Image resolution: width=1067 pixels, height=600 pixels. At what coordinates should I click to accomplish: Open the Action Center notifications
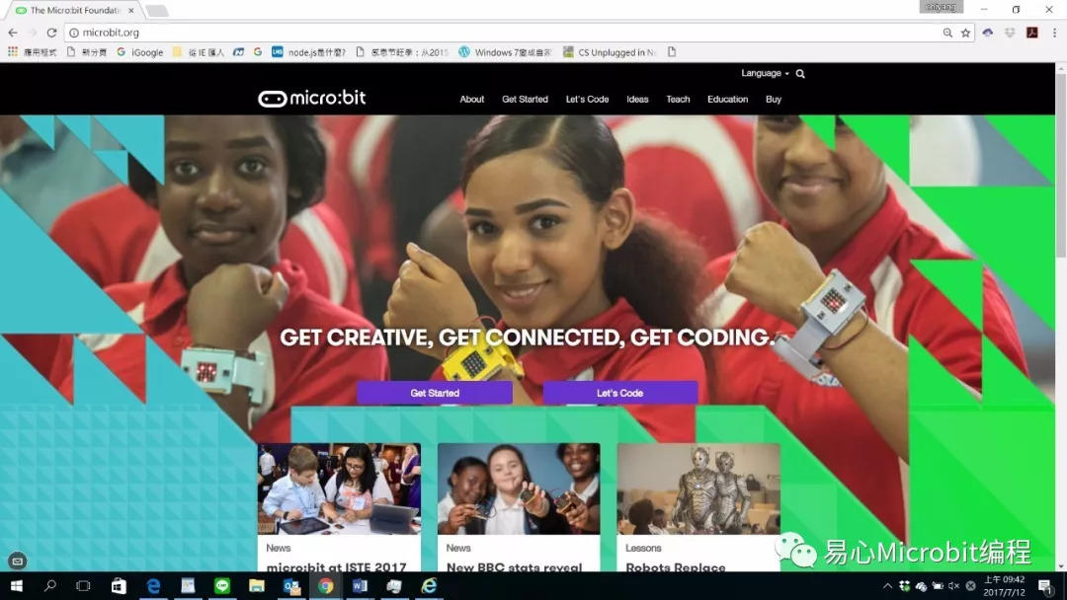[x=1044, y=586]
